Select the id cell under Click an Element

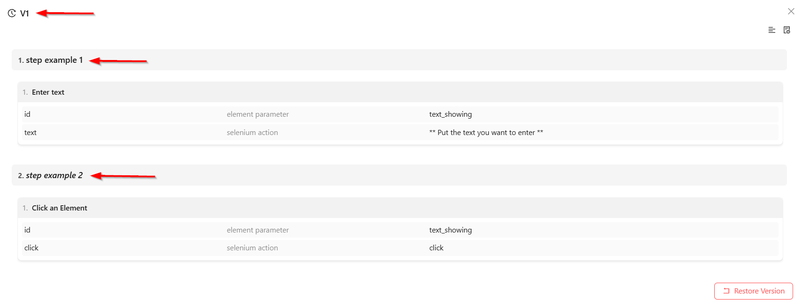click(27, 230)
